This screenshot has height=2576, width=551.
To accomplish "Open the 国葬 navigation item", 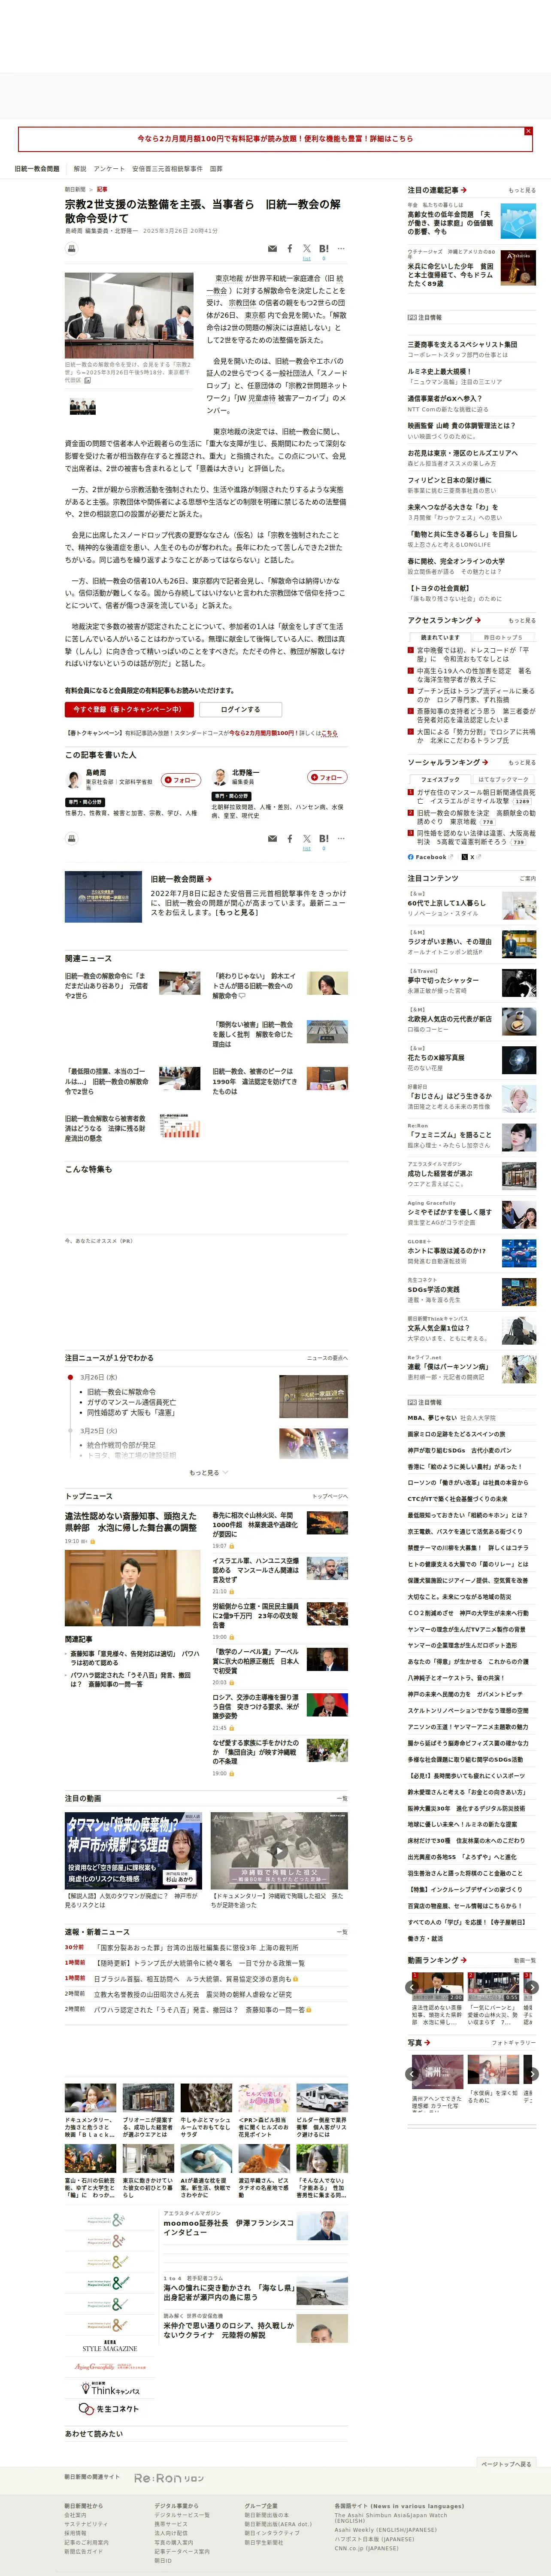I will pyautogui.click(x=216, y=169).
